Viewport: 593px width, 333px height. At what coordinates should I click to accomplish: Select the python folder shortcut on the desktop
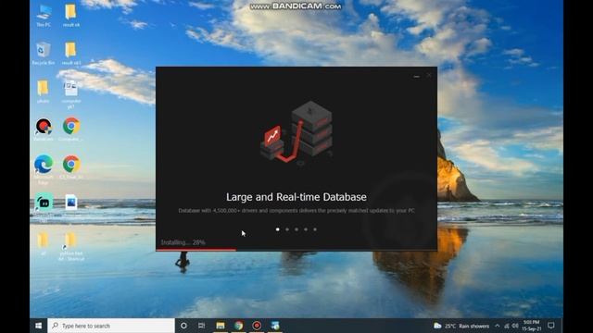point(70,246)
